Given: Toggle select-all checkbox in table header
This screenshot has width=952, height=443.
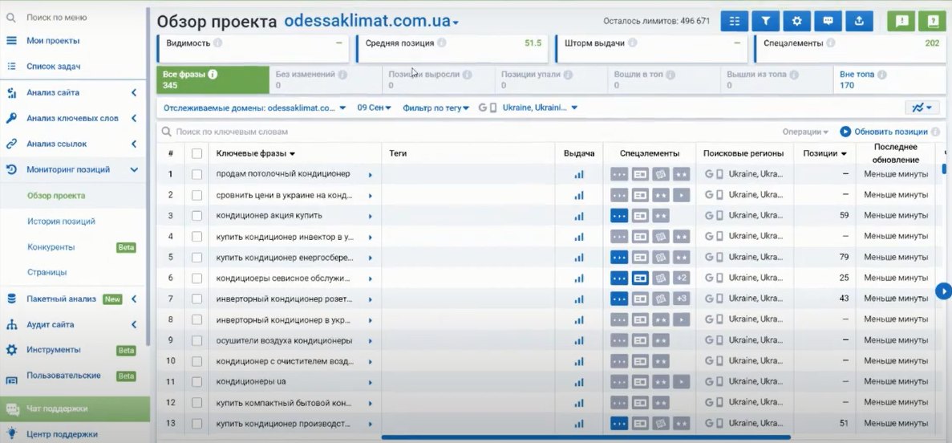Looking at the screenshot, I should coord(196,154).
